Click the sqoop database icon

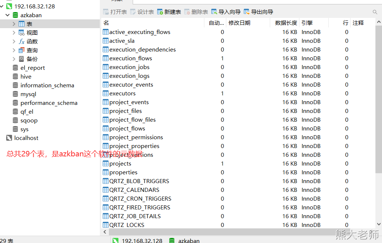pyautogui.click(x=15, y=120)
